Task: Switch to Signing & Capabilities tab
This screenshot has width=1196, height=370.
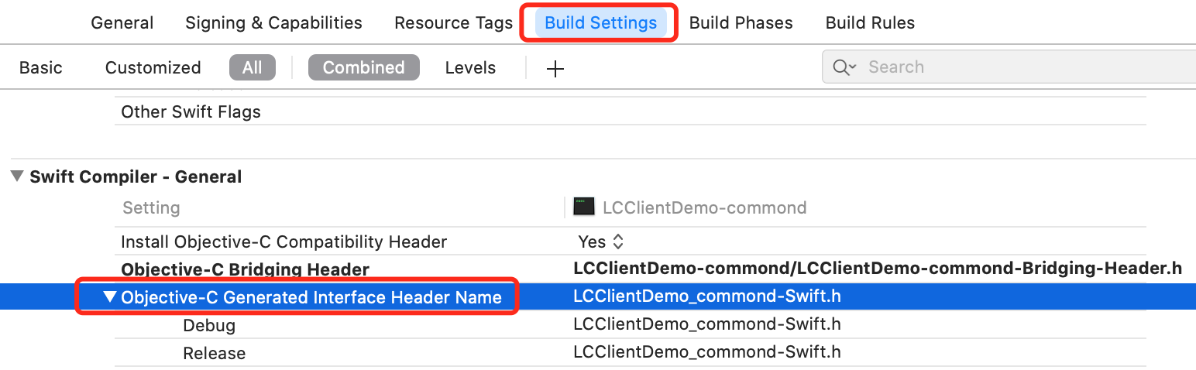Action: [x=273, y=23]
